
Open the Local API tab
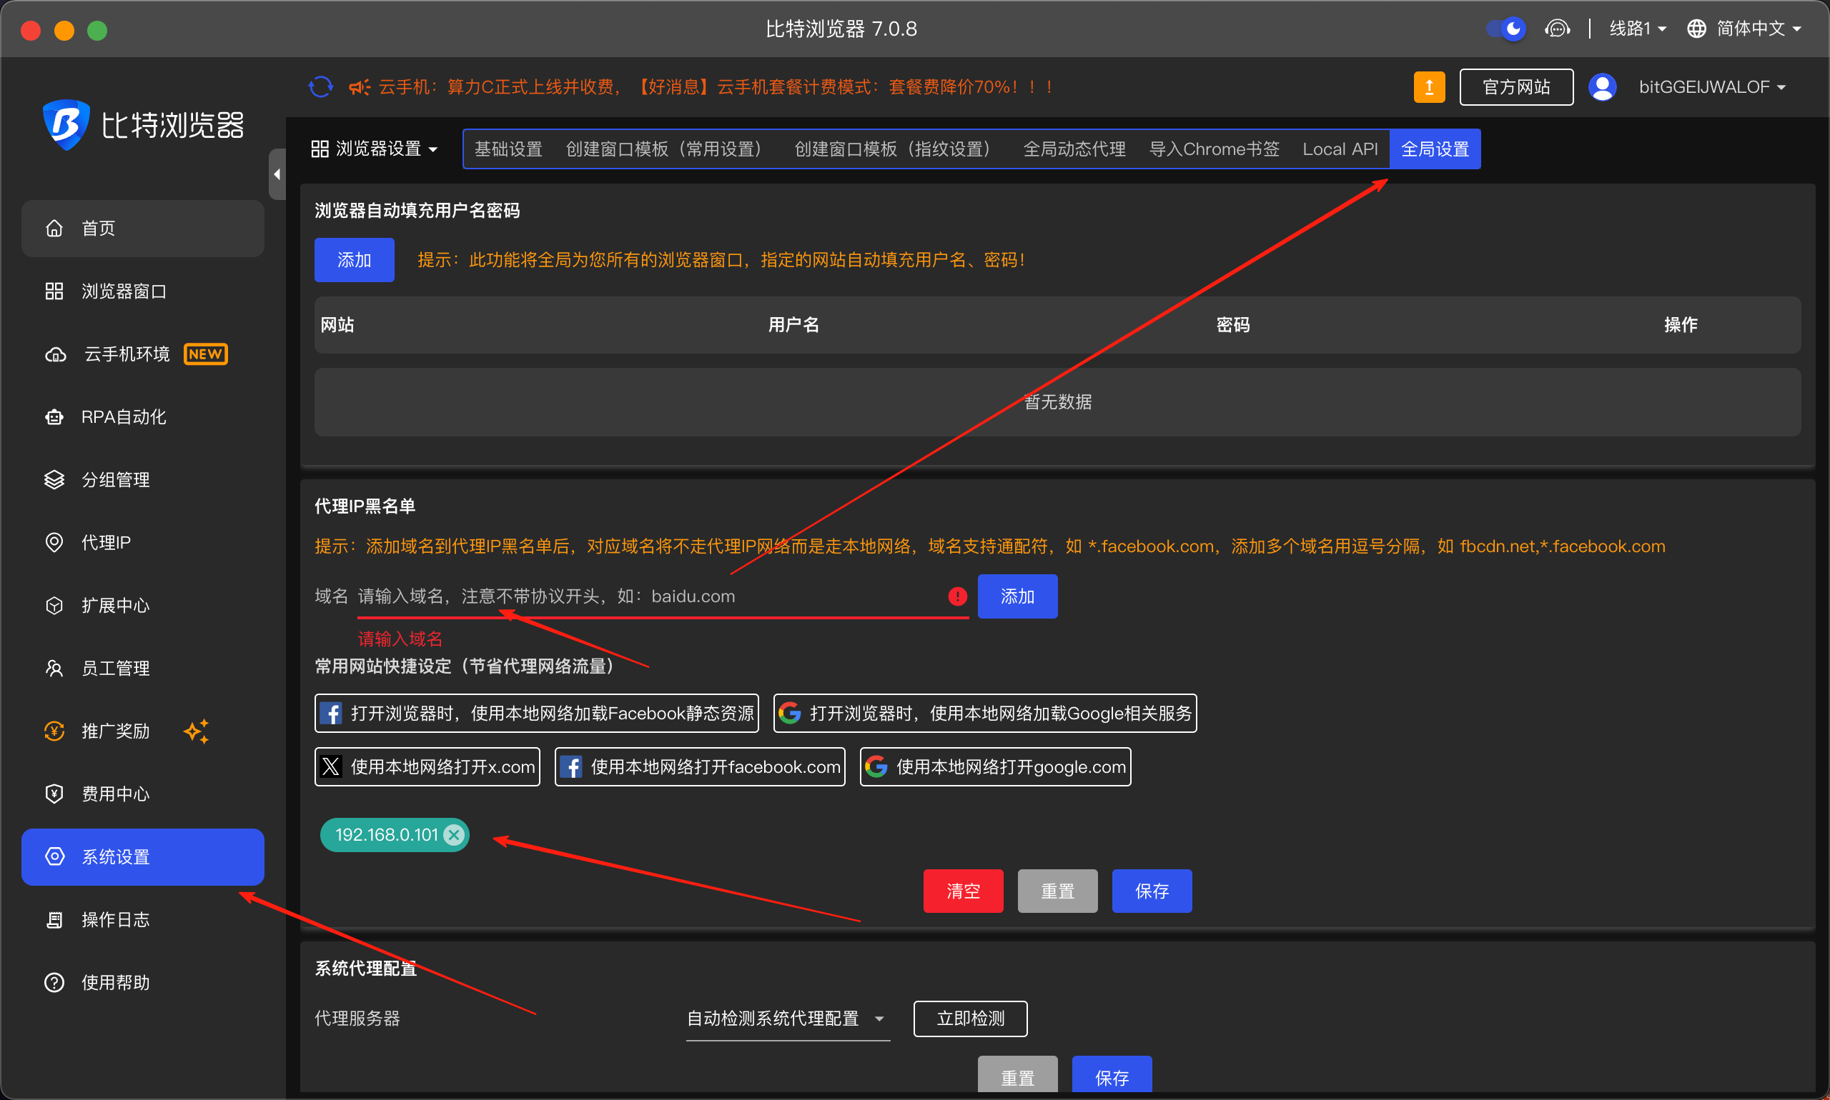[x=1340, y=149]
